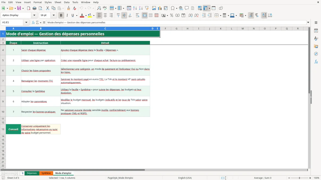Open the Data menu
The width and height of the screenshot is (321, 180).
[x=67, y=2]
